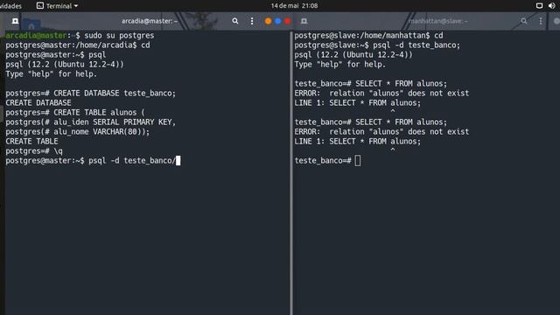The height and width of the screenshot is (315, 560).
Task: Click first 'SELECT * FROM alunos;' in slave
Action: (x=401, y=84)
